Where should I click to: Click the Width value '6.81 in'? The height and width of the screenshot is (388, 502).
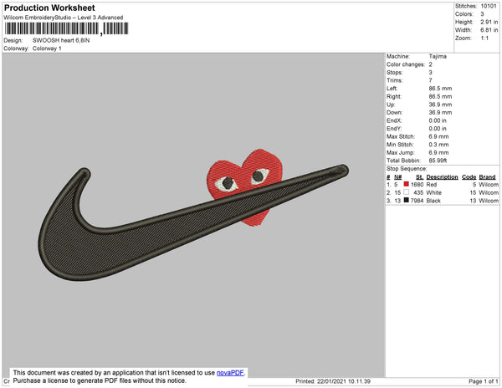coord(489,30)
